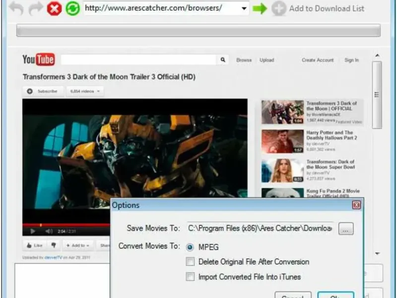Click the YouTube search magnifier icon
Viewport: 397px width, 298px height.
coord(222,60)
